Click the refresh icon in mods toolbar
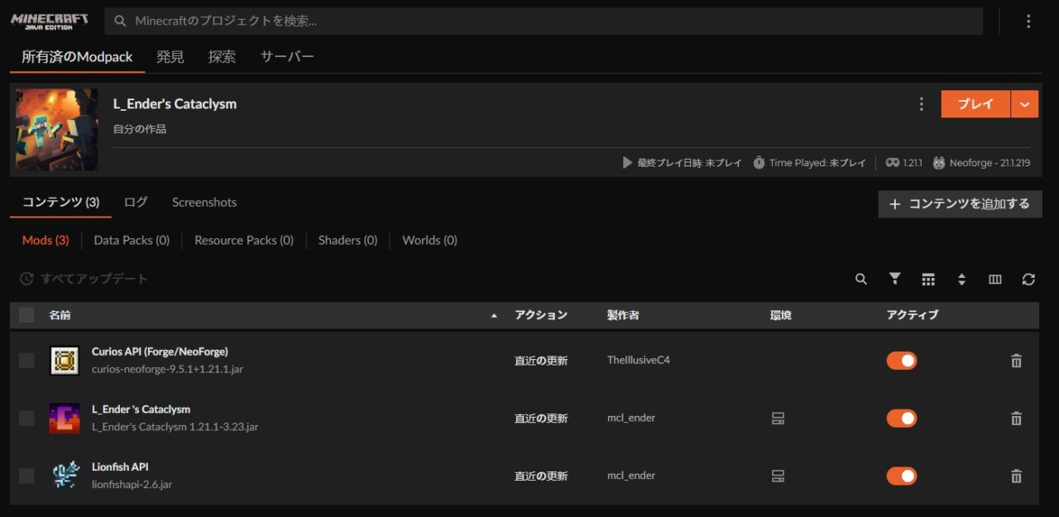1059x517 pixels. (1028, 280)
